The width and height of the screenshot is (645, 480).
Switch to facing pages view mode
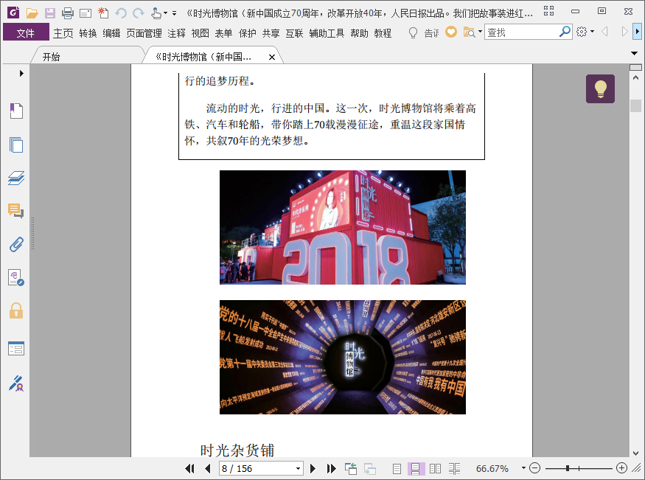tap(435, 468)
